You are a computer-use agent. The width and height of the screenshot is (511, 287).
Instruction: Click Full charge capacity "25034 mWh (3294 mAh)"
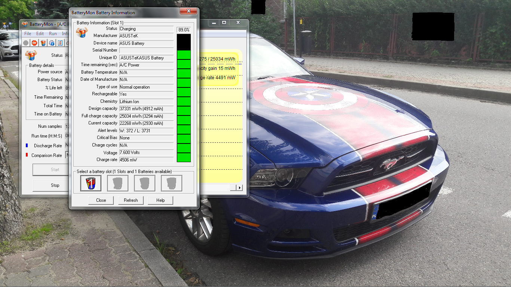pyautogui.click(x=146, y=116)
